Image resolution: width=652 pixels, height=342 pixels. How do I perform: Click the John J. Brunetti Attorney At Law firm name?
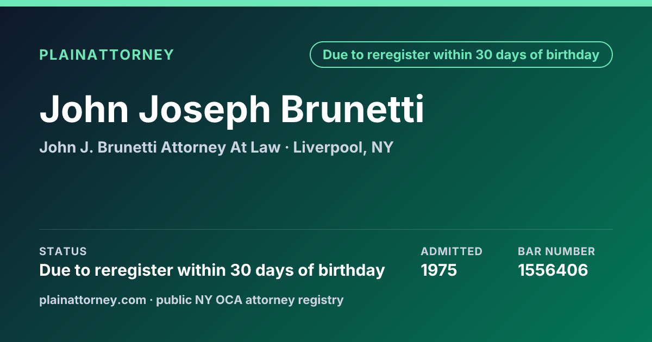[x=160, y=147]
